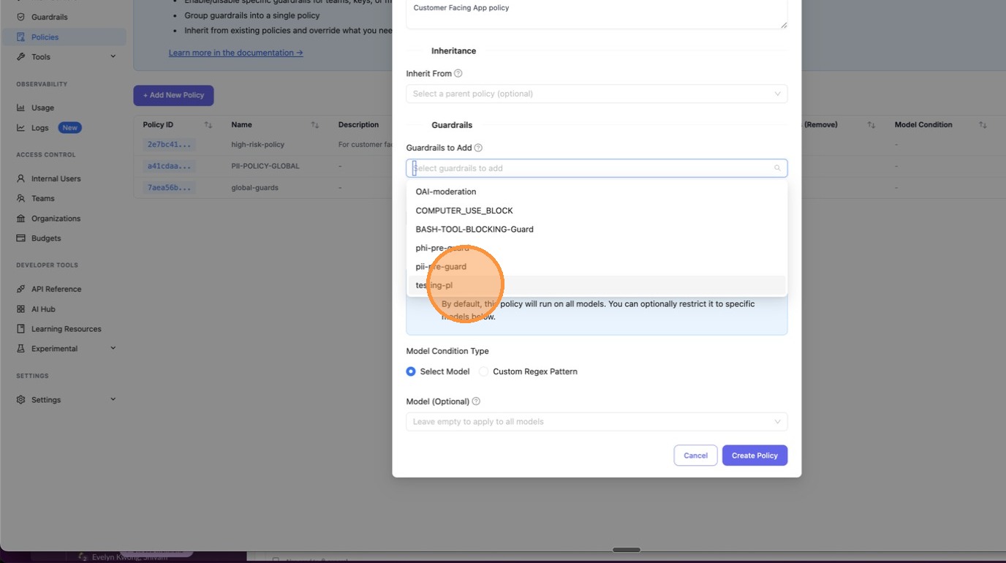Sort by Policy ID column arrows
This screenshot has height=563, width=1006.
coord(208,125)
